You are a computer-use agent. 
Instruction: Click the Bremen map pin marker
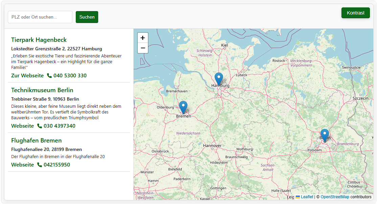point(183,107)
